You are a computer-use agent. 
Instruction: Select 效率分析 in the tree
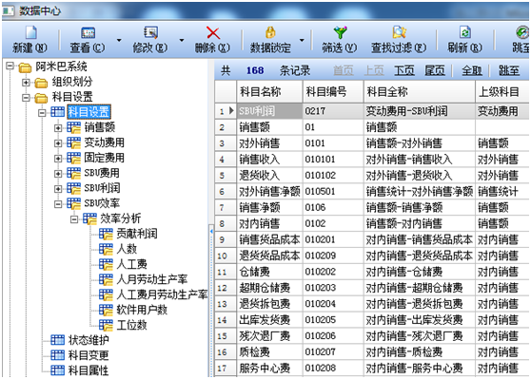point(120,218)
